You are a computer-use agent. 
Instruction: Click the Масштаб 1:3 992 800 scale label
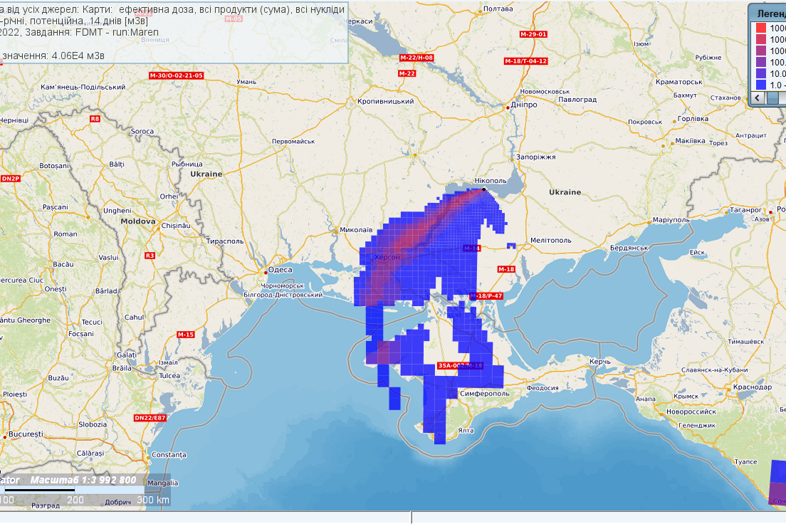(83, 481)
